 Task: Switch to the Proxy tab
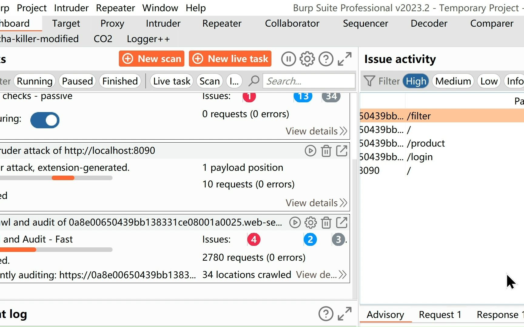[112, 24]
